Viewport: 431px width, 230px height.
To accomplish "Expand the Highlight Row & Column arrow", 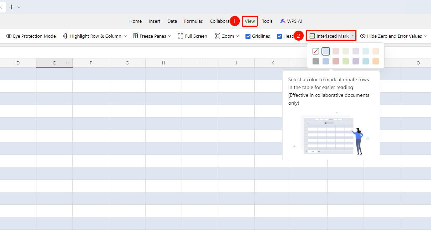I will pos(125,36).
